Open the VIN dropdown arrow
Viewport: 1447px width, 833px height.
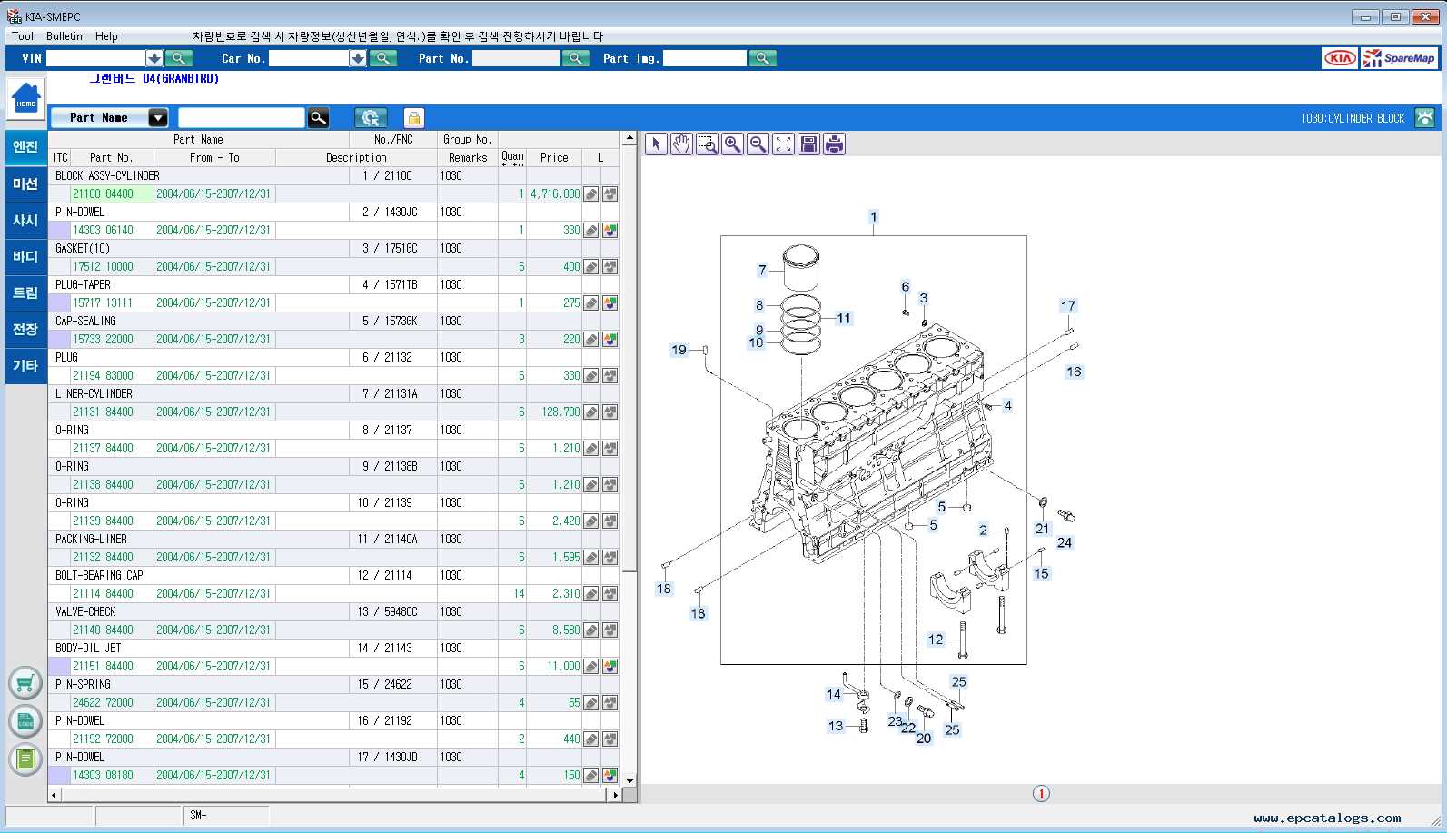[x=154, y=58]
